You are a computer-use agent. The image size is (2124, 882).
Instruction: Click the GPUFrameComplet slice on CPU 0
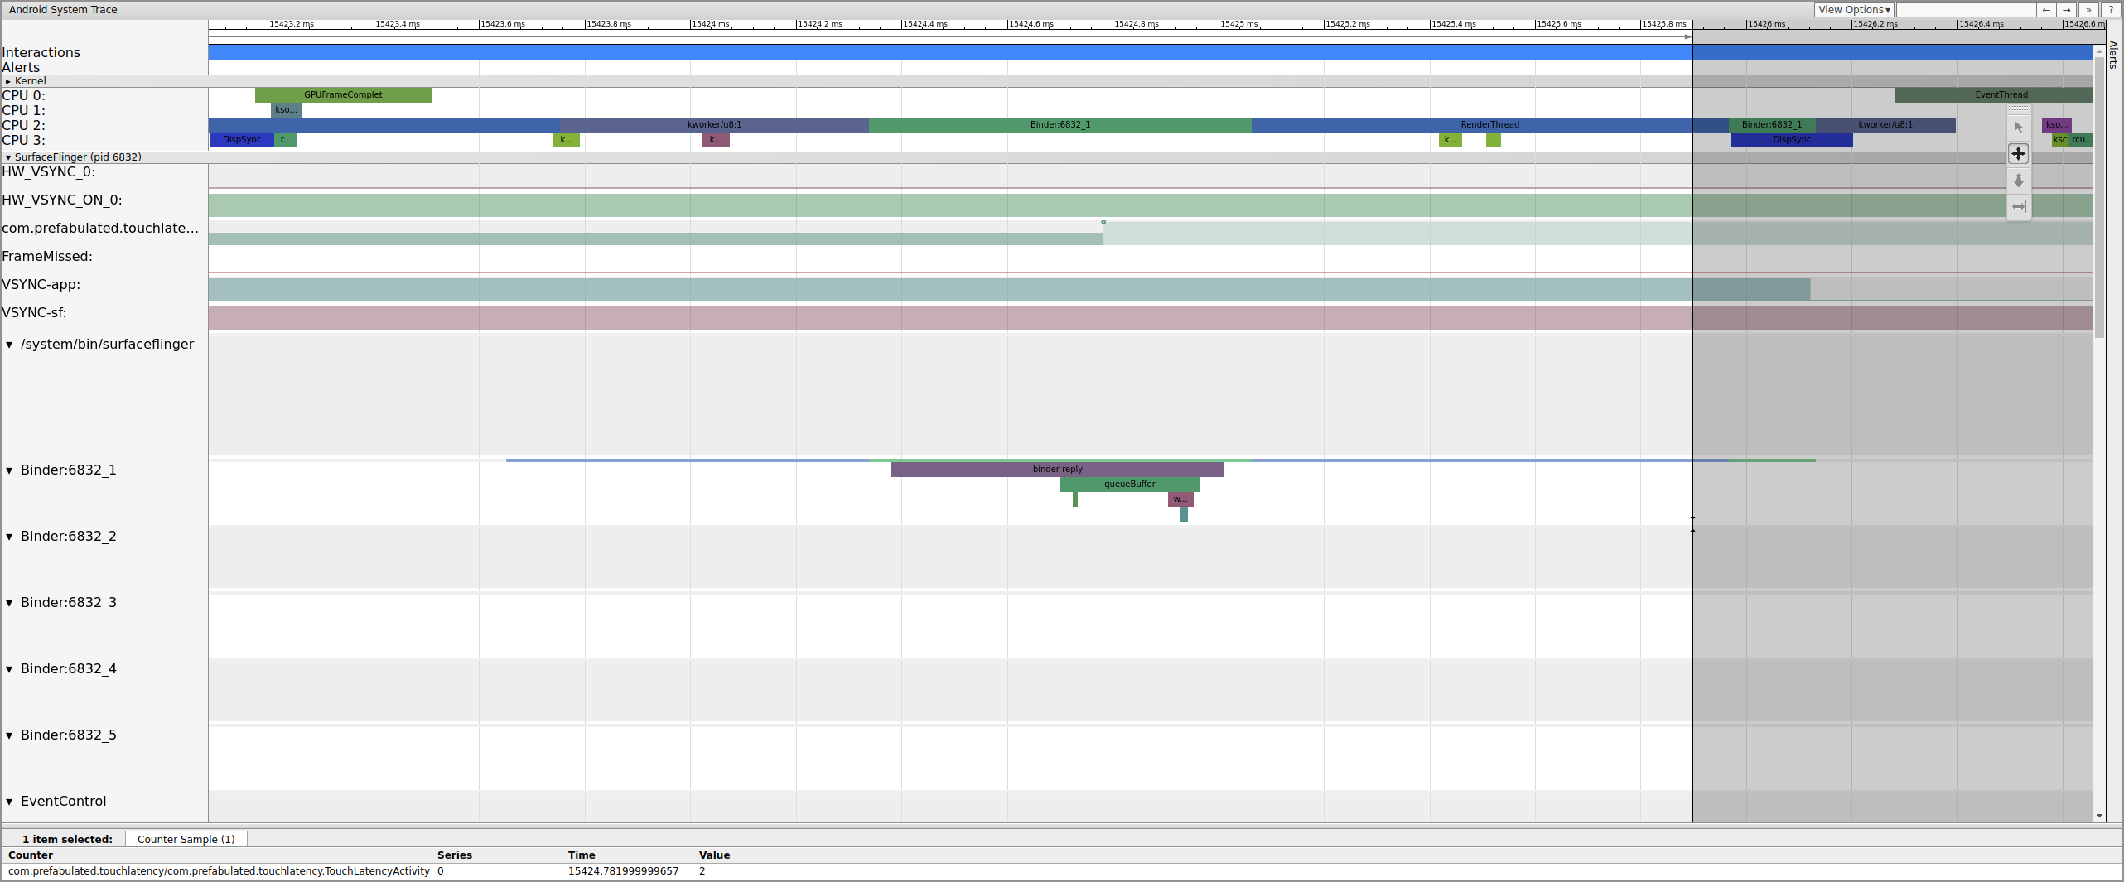pyautogui.click(x=342, y=94)
